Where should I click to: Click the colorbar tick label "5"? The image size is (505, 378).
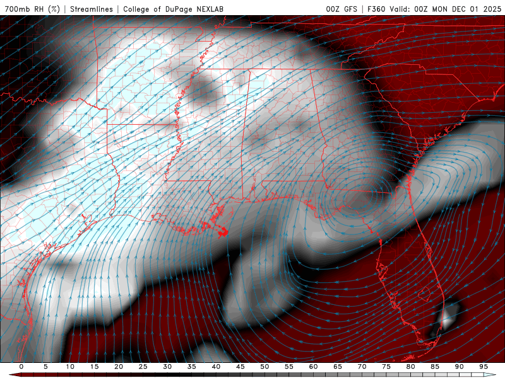click(45, 367)
